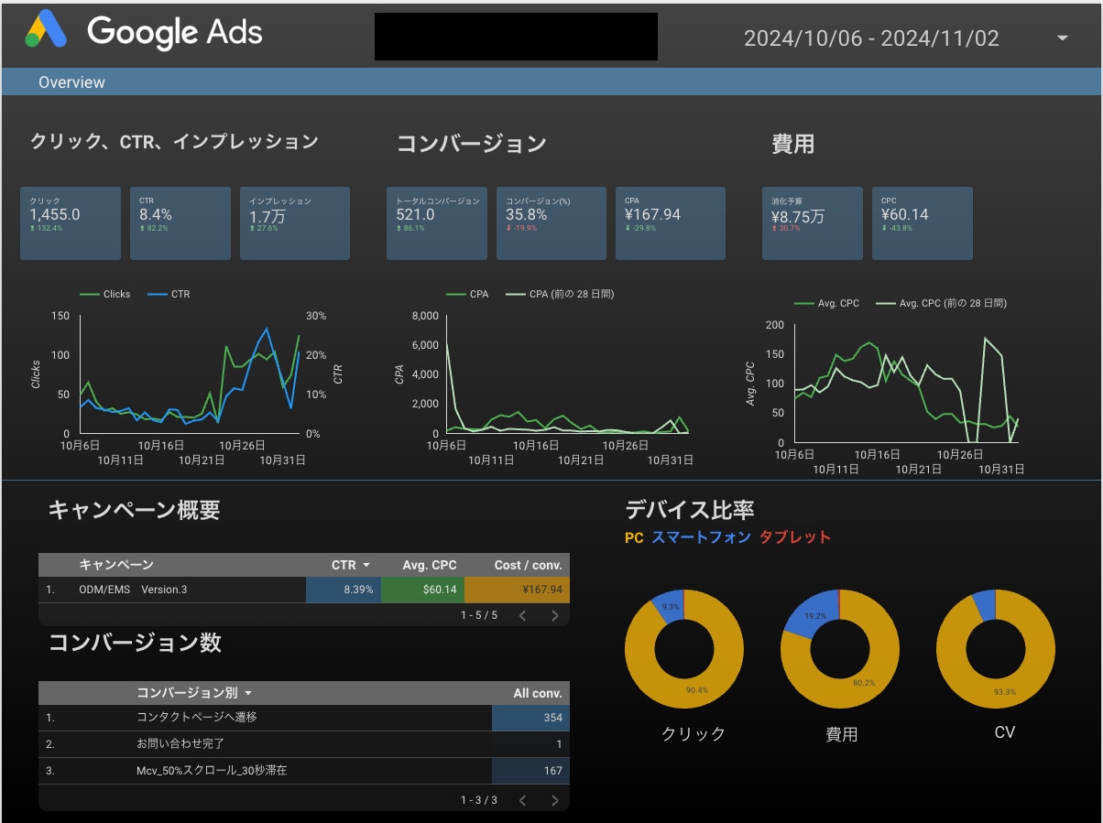
Task: Click the 354 conversions value
Action: pyautogui.click(x=552, y=718)
